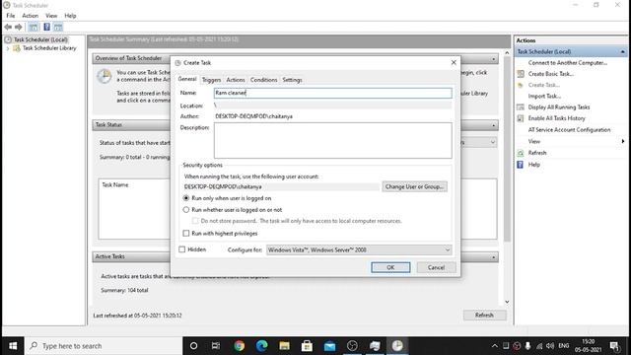Click the Task Scheduler clock icon on taskbar
Viewport: 631px width, 355px height.
click(x=397, y=346)
